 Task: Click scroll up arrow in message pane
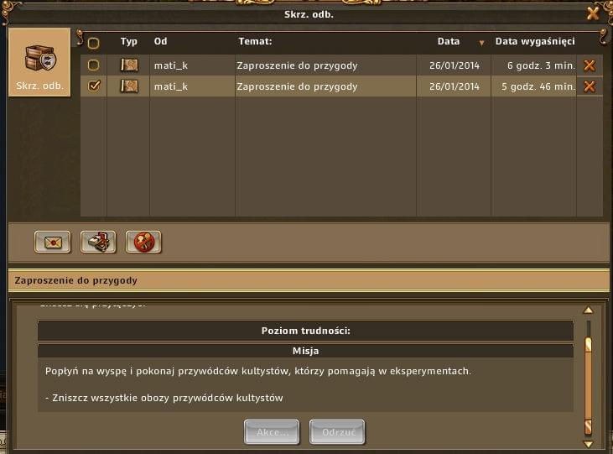[x=588, y=310]
